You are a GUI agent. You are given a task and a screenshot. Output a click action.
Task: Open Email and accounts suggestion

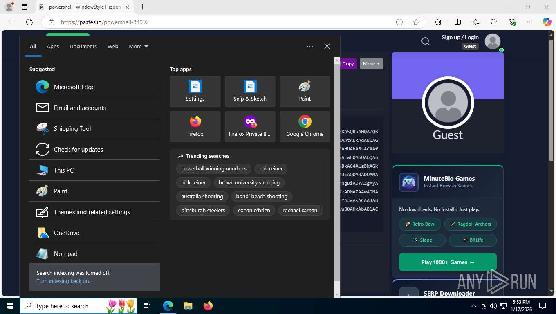click(94, 108)
